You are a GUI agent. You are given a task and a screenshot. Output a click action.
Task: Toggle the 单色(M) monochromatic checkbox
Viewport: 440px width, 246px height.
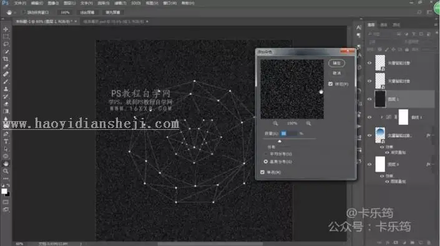click(x=262, y=172)
